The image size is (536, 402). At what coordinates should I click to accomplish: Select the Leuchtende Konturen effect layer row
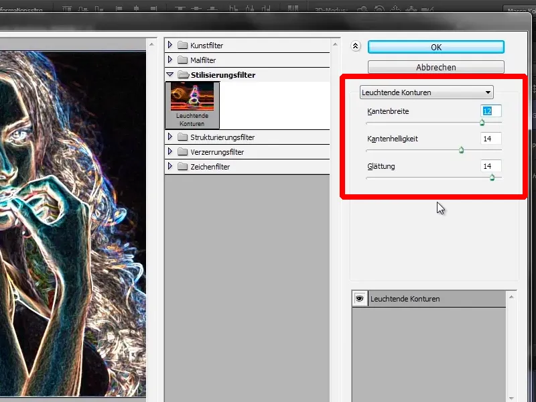click(x=429, y=298)
